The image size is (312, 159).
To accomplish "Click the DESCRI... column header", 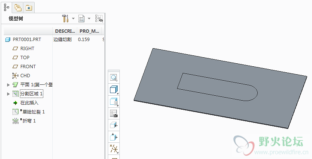I will point(65,31).
